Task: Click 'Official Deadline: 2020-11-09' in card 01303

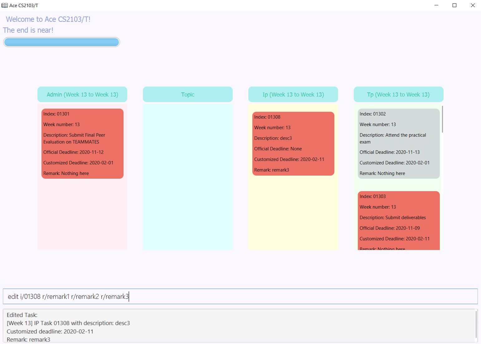Action: pyautogui.click(x=390, y=228)
